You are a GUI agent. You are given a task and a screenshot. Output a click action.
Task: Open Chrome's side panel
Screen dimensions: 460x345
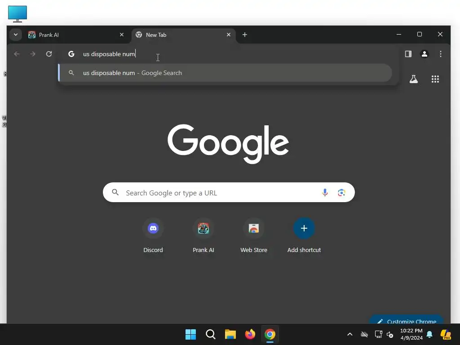tap(408, 54)
